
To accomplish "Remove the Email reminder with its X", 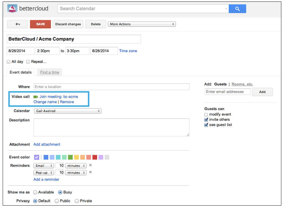I will click(x=91, y=165).
